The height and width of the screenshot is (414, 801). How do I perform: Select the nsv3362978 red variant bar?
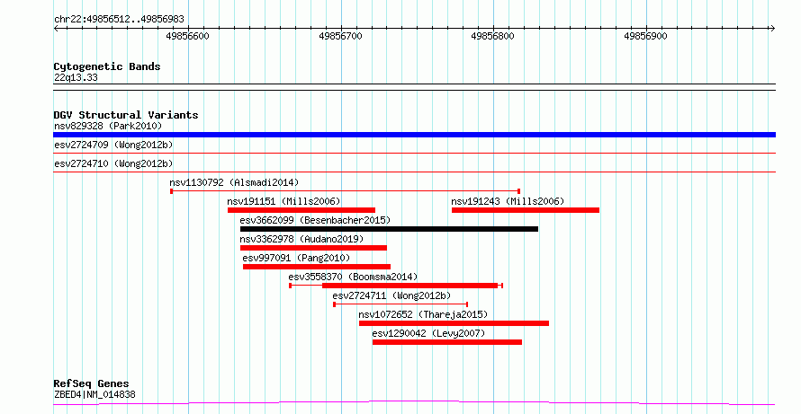pyautogui.click(x=314, y=248)
